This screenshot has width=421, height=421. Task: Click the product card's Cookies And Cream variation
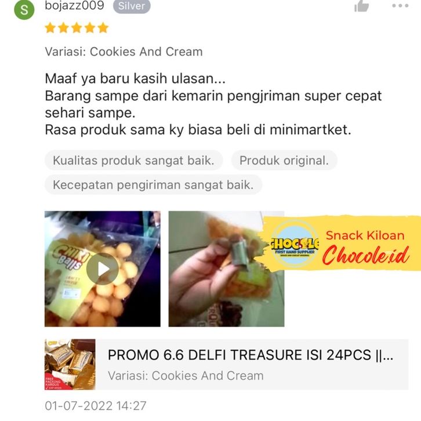(x=186, y=376)
